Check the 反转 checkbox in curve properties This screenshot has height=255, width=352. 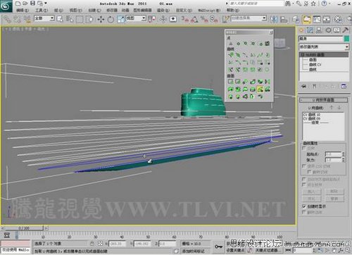click(304, 148)
